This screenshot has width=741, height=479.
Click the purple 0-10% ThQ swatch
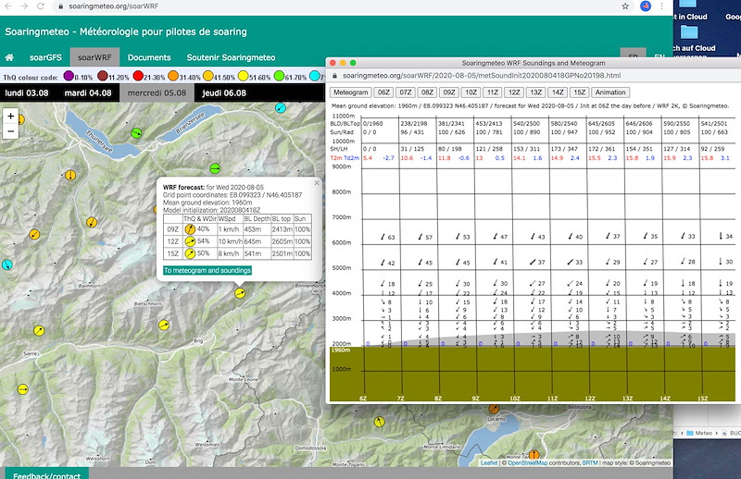tap(69, 76)
